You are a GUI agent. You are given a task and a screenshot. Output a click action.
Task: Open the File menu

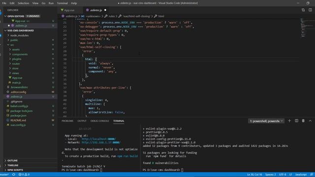4,3
